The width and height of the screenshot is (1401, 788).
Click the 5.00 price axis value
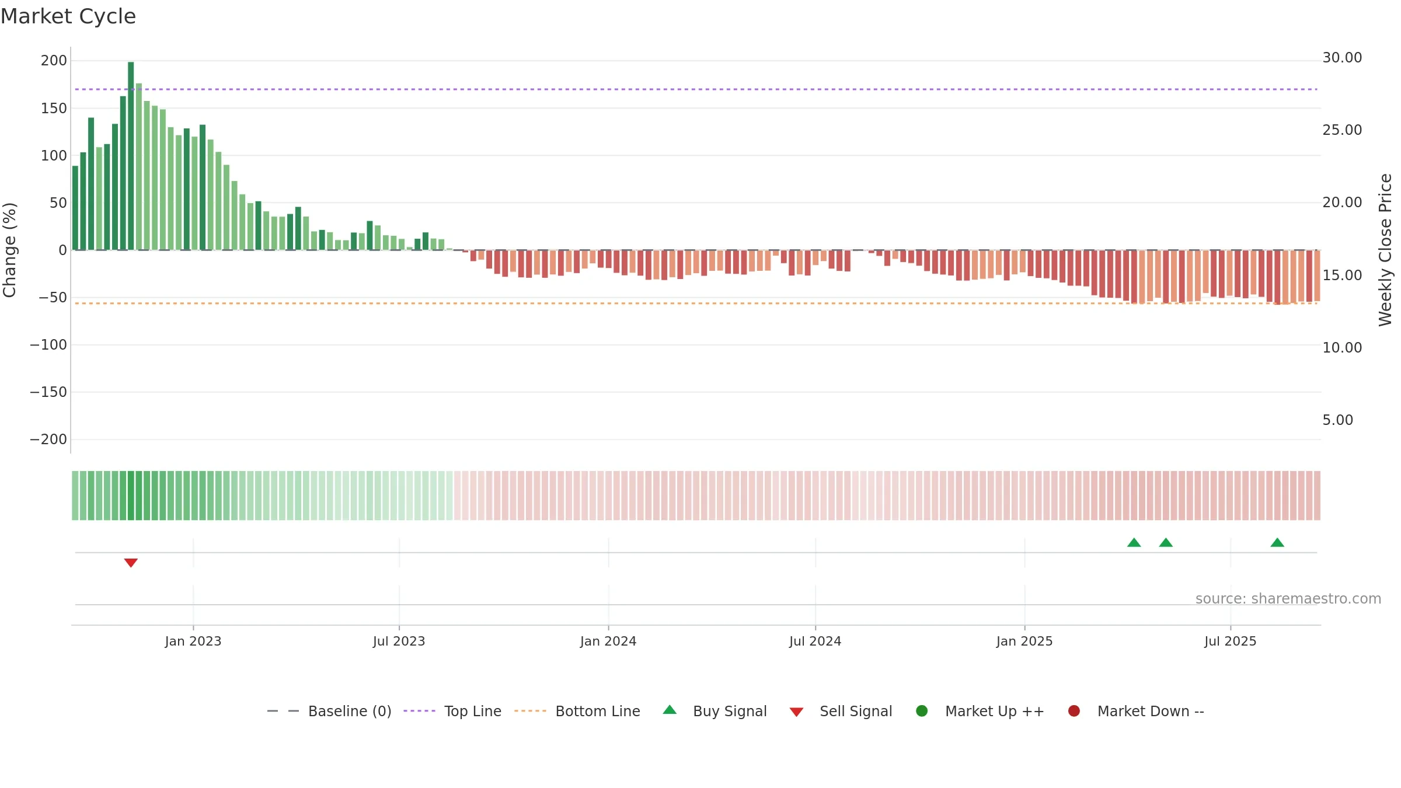(x=1338, y=420)
